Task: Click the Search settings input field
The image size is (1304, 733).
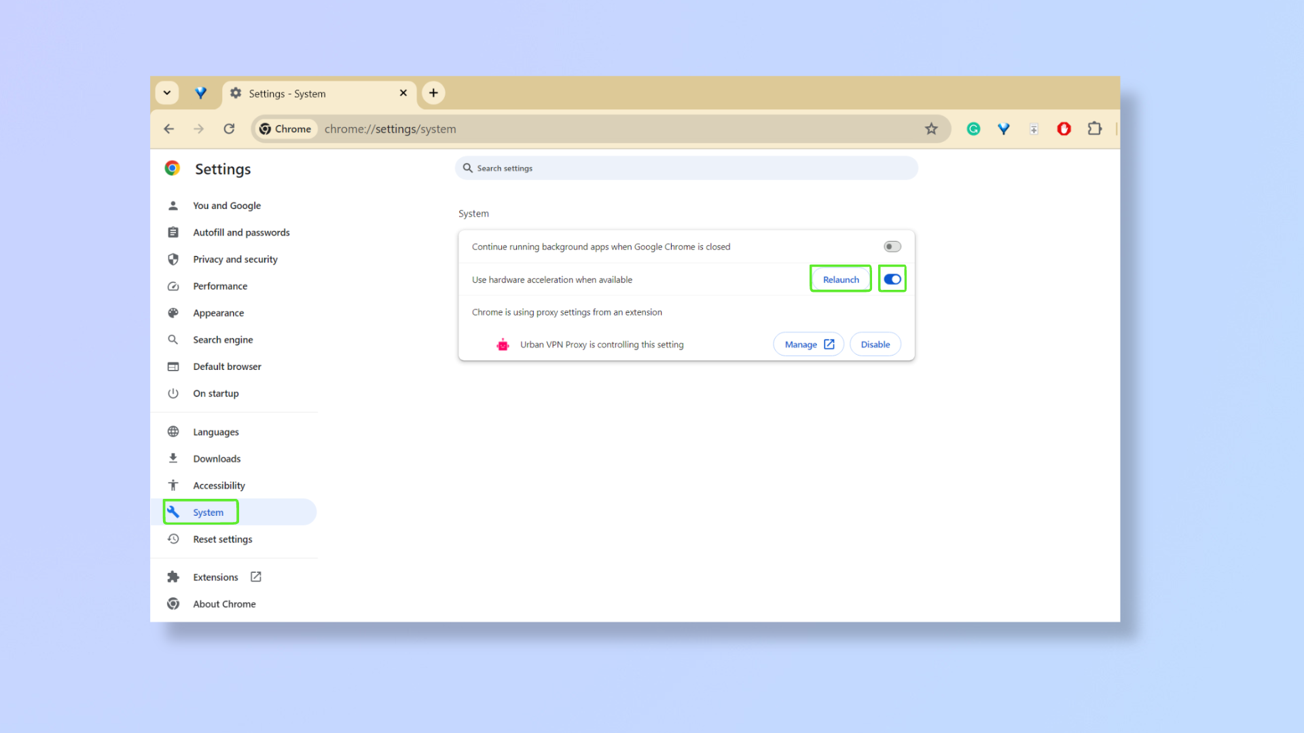Action: 686,168
